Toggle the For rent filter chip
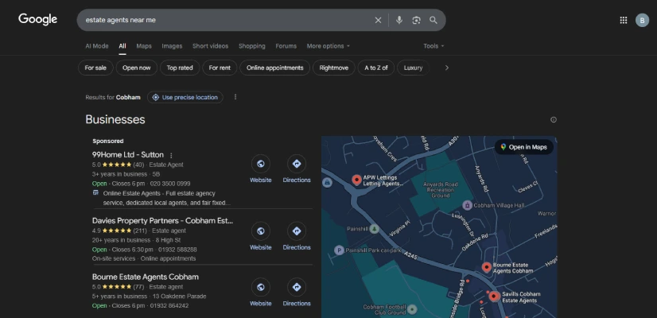This screenshot has width=657, height=318. click(x=220, y=68)
